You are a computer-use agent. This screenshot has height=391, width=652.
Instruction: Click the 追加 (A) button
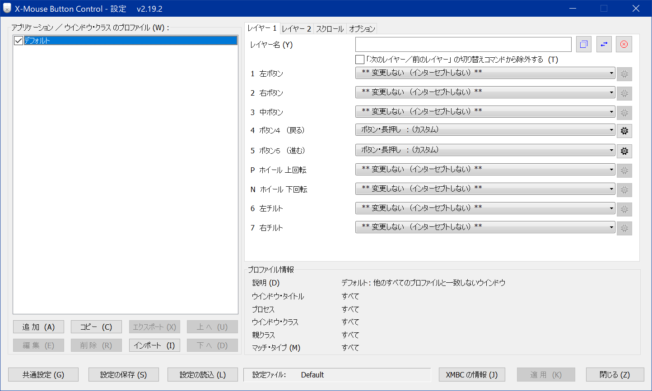tap(38, 327)
